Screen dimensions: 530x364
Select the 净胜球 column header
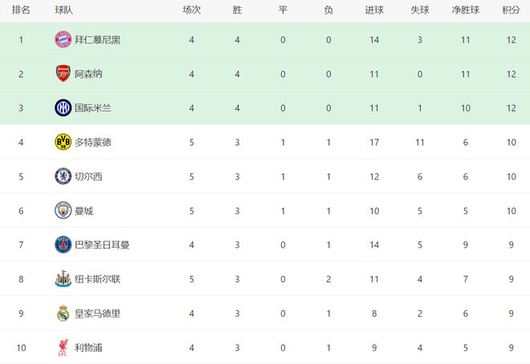pyautogui.click(x=466, y=10)
